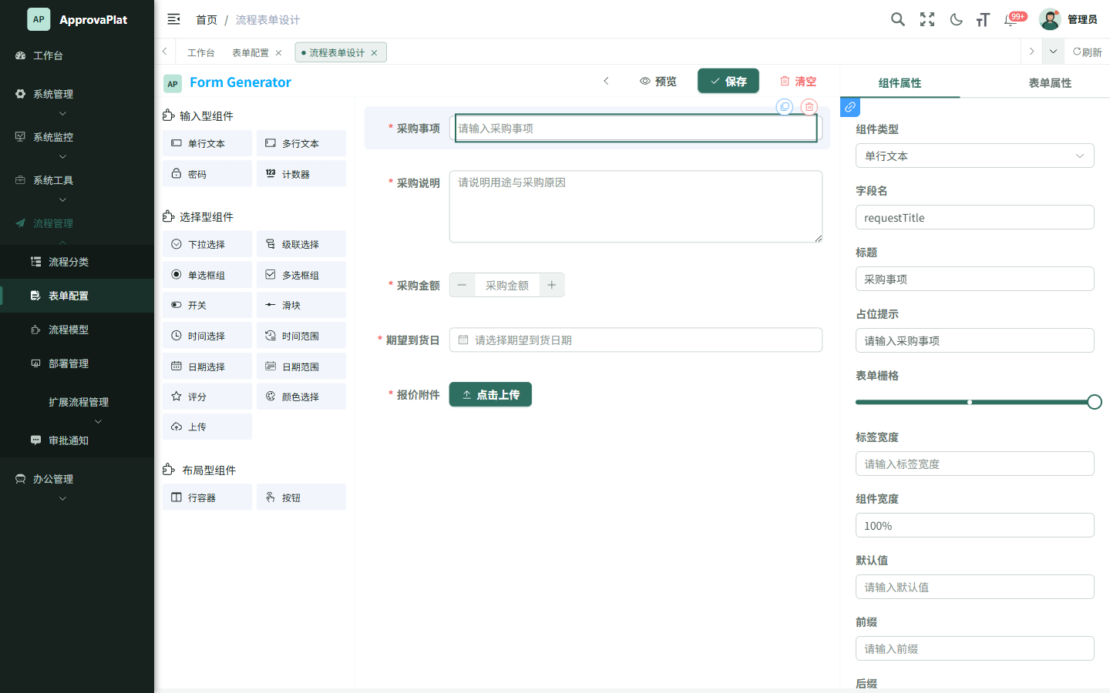Add 多选框组 checkbox component
The height and width of the screenshot is (693, 1110).
pos(301,275)
